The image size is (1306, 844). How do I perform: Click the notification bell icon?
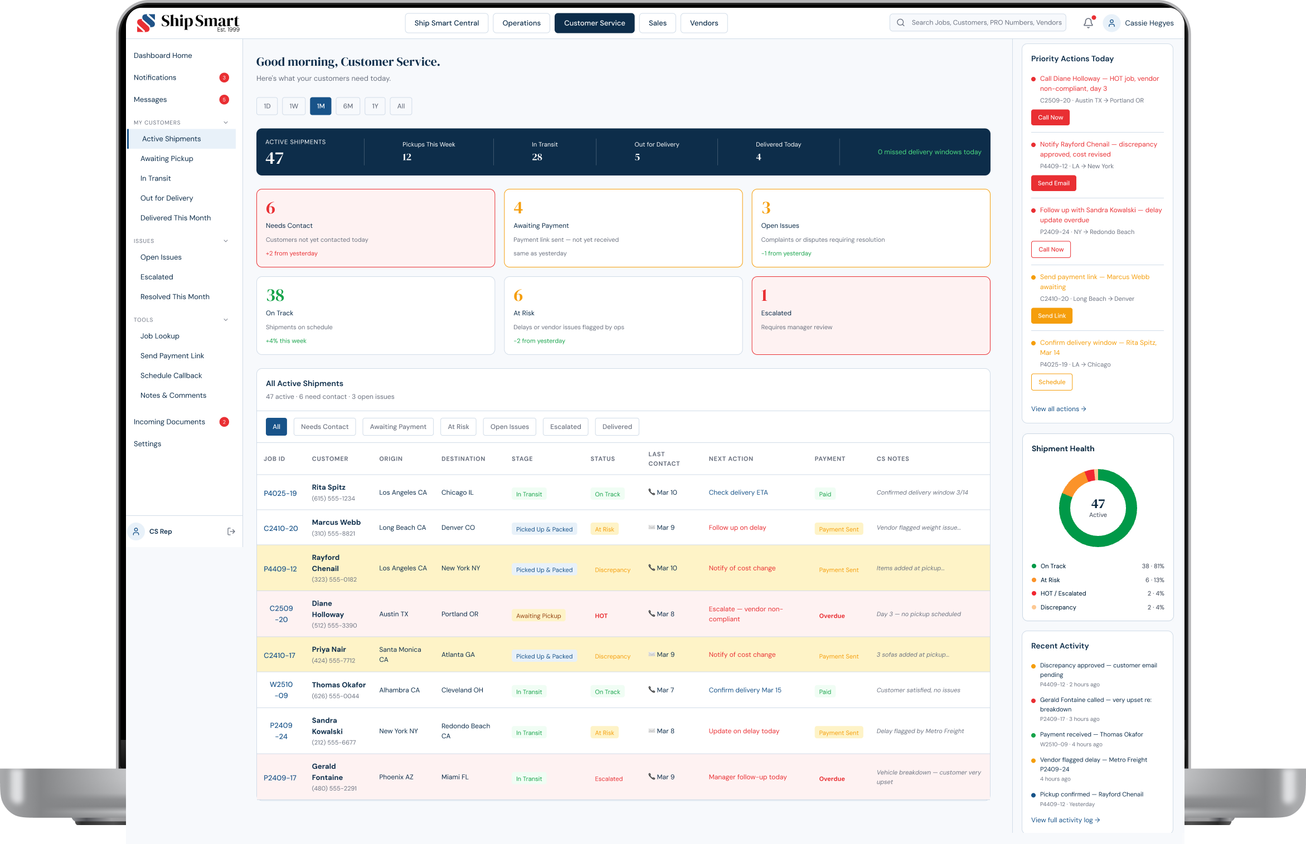coord(1087,23)
